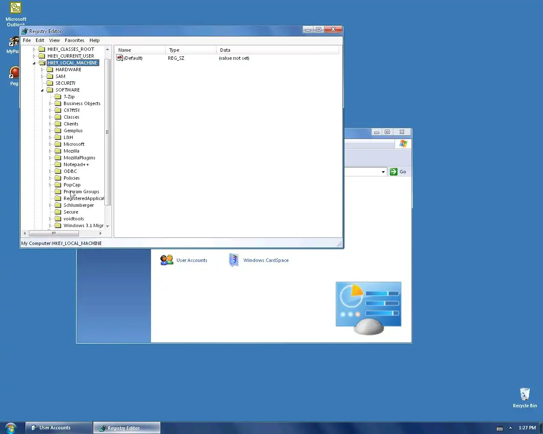The width and height of the screenshot is (543, 434).
Task: Select the Windows 3.1 Migration key
Action: (x=84, y=225)
